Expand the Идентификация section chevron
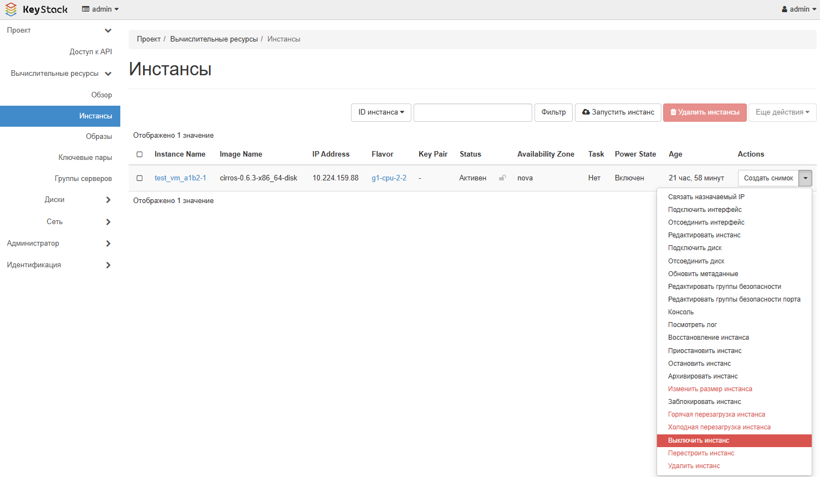 pos(108,265)
